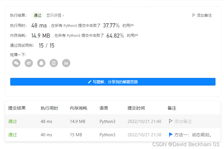Click Python3 in the 21:48 row

pyautogui.click(x=107, y=122)
